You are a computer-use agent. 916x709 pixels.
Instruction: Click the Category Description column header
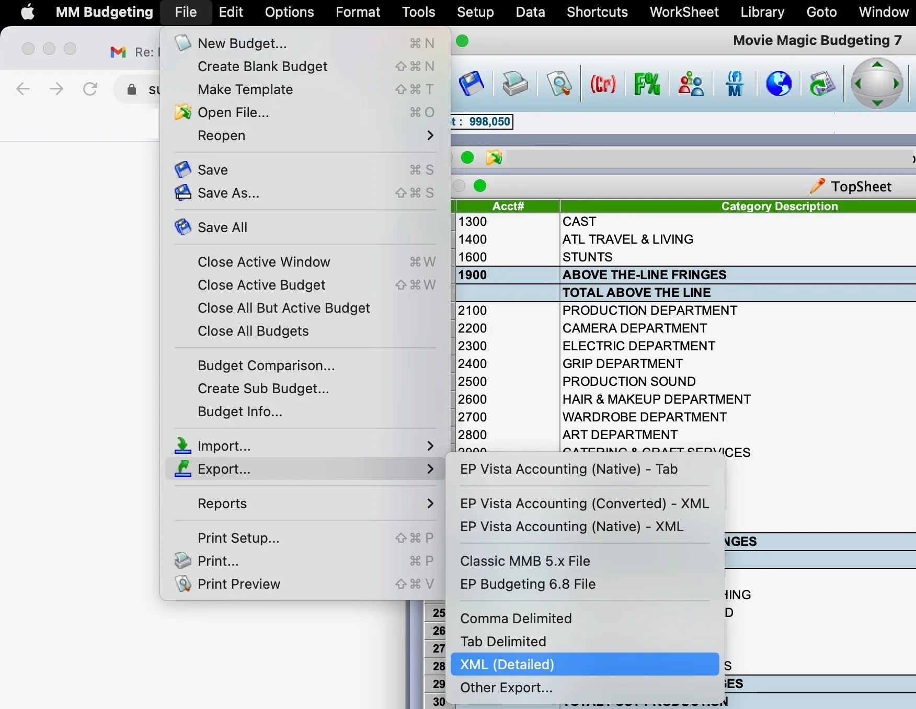(738, 206)
